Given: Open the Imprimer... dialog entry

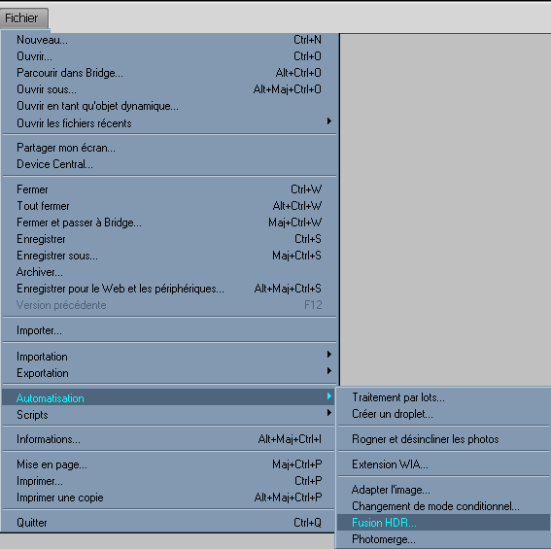Looking at the screenshot, I should pyautogui.click(x=169, y=481).
